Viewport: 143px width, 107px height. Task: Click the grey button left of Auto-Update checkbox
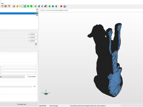pyautogui.click(x=12, y=77)
